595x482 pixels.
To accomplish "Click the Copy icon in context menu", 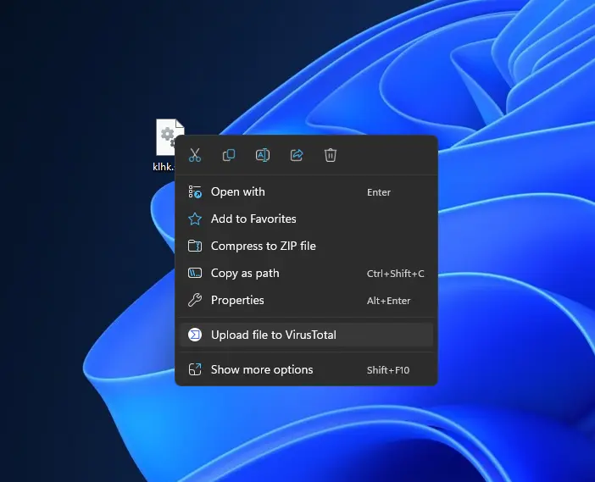I will (229, 155).
